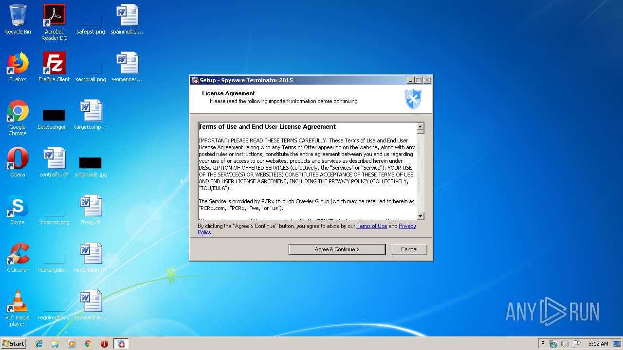Select the spainmultipl Word document
This screenshot has width=623, height=350.
127,19
